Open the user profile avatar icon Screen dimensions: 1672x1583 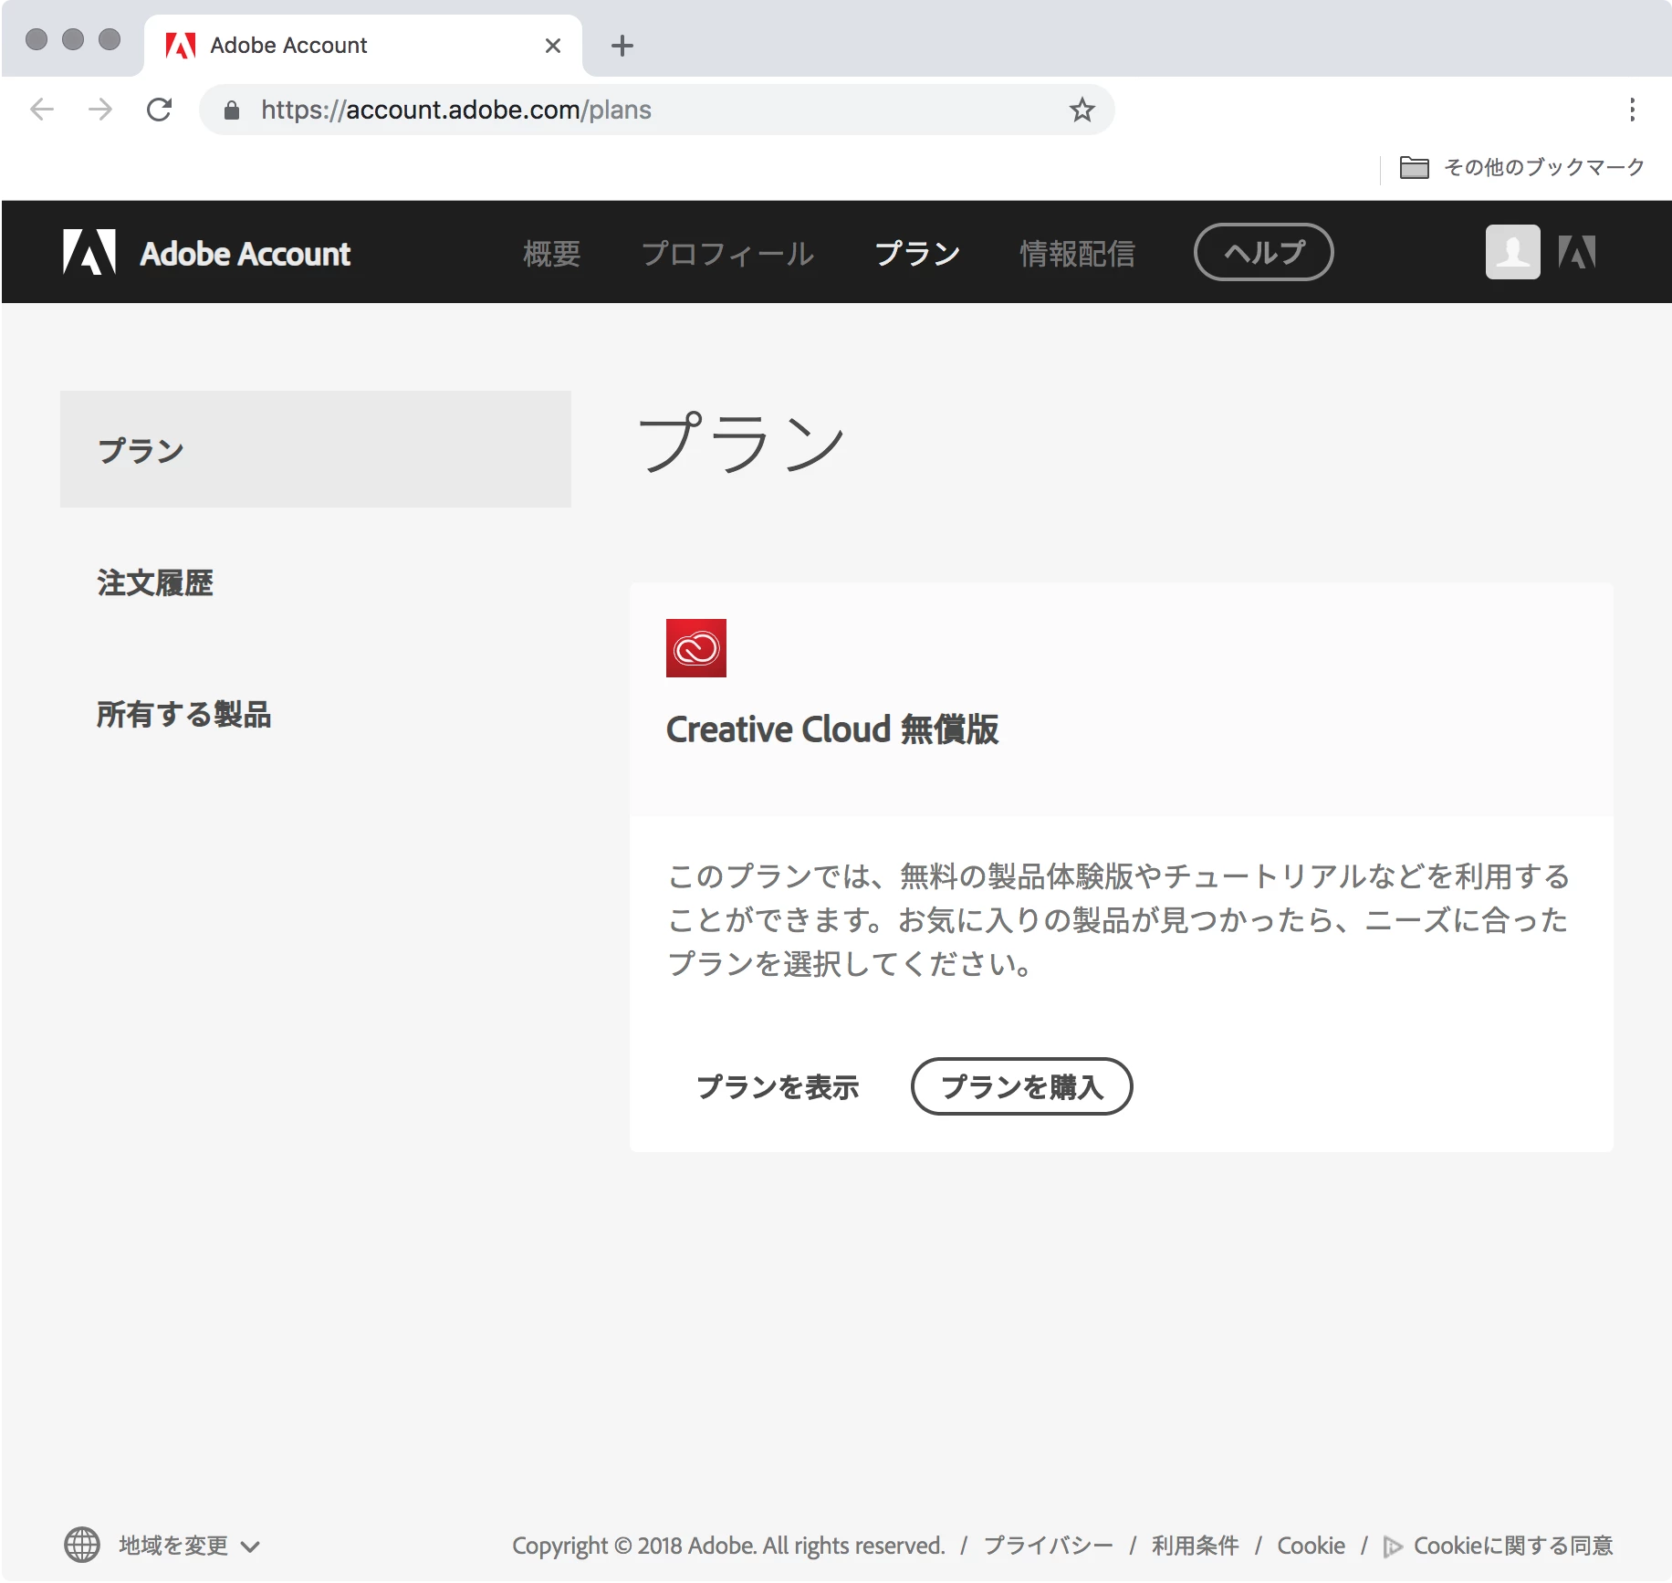pos(1512,252)
